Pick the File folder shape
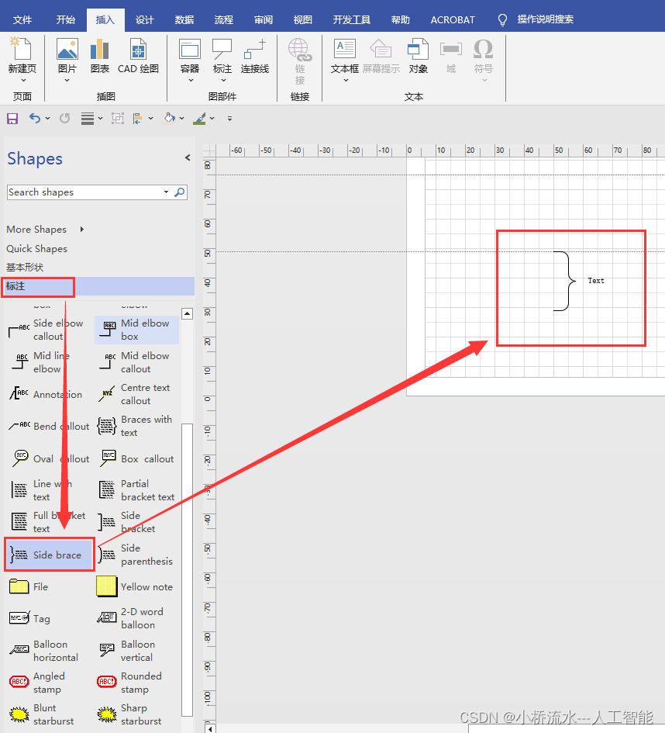 [29, 586]
